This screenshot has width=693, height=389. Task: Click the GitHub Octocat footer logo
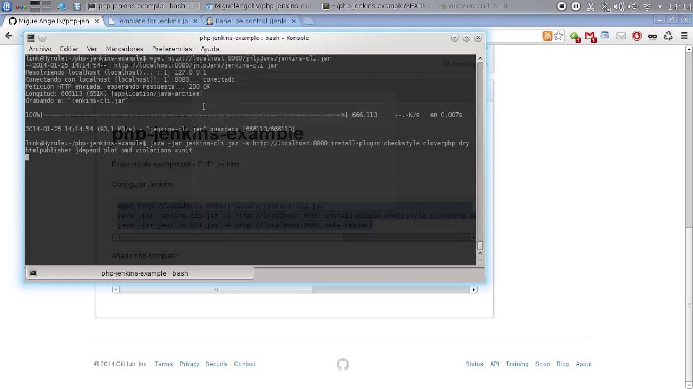tap(343, 365)
